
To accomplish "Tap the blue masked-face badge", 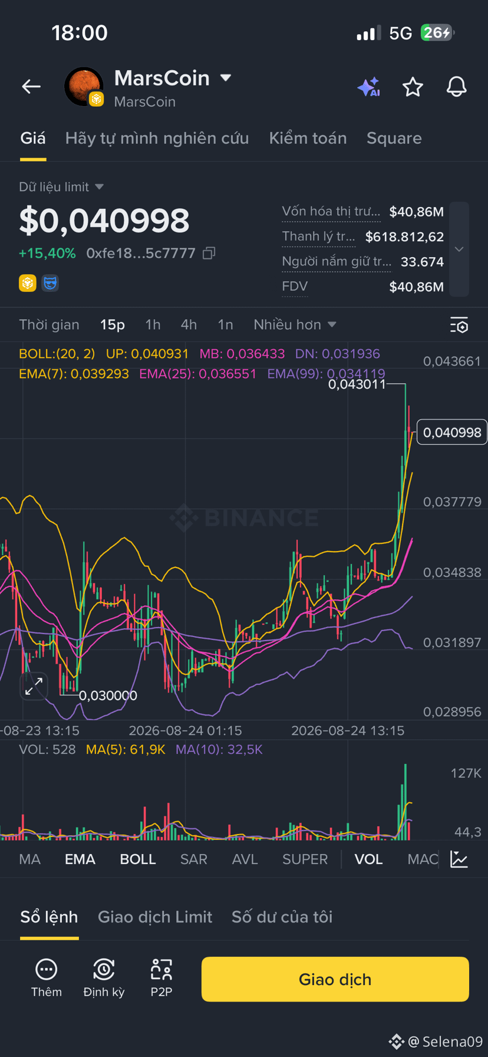I will click(x=50, y=283).
